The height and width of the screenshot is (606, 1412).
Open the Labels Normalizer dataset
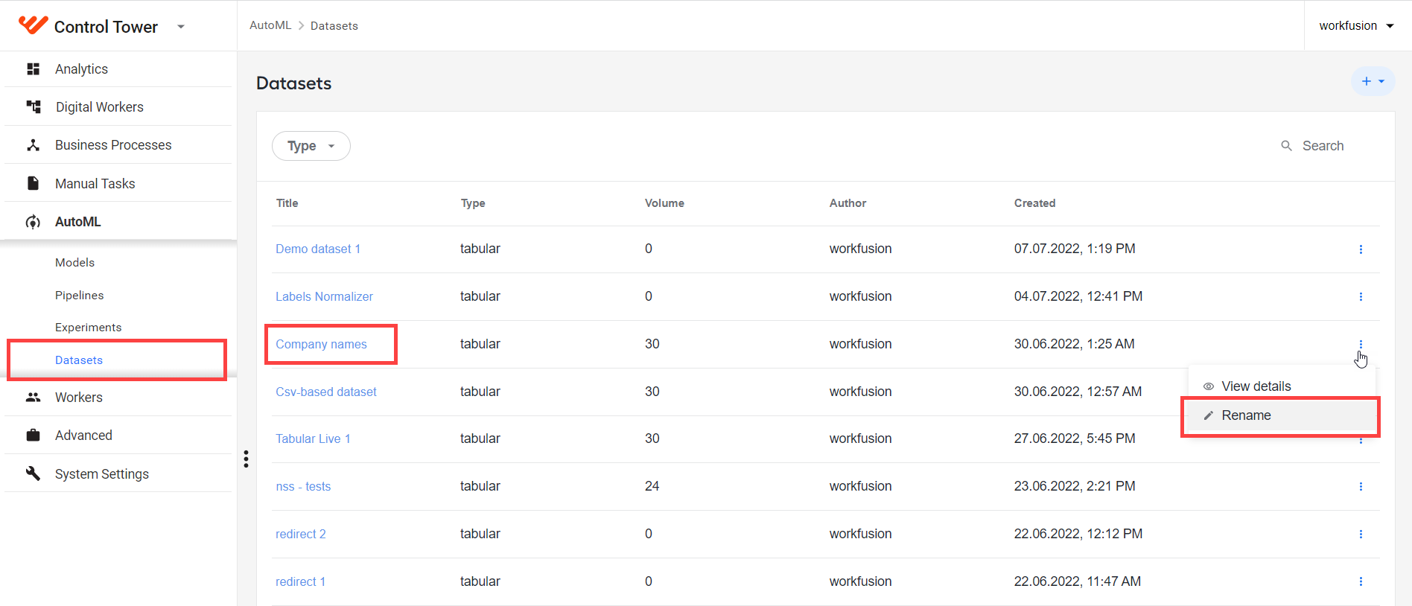tap(324, 296)
